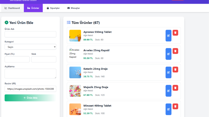Image resolution: width=209 pixels, height=117 pixels.
Task: Delete the Apranax 550mg Tablet product
Action: (x=175, y=33)
